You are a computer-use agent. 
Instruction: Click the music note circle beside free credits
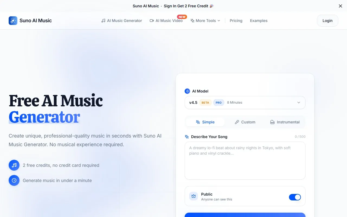(14, 165)
